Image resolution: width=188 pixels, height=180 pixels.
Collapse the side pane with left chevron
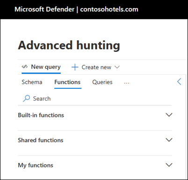click(179, 81)
